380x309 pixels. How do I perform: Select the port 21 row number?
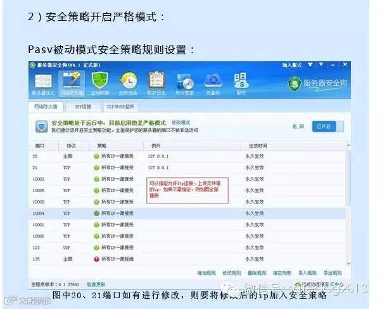click(35, 167)
